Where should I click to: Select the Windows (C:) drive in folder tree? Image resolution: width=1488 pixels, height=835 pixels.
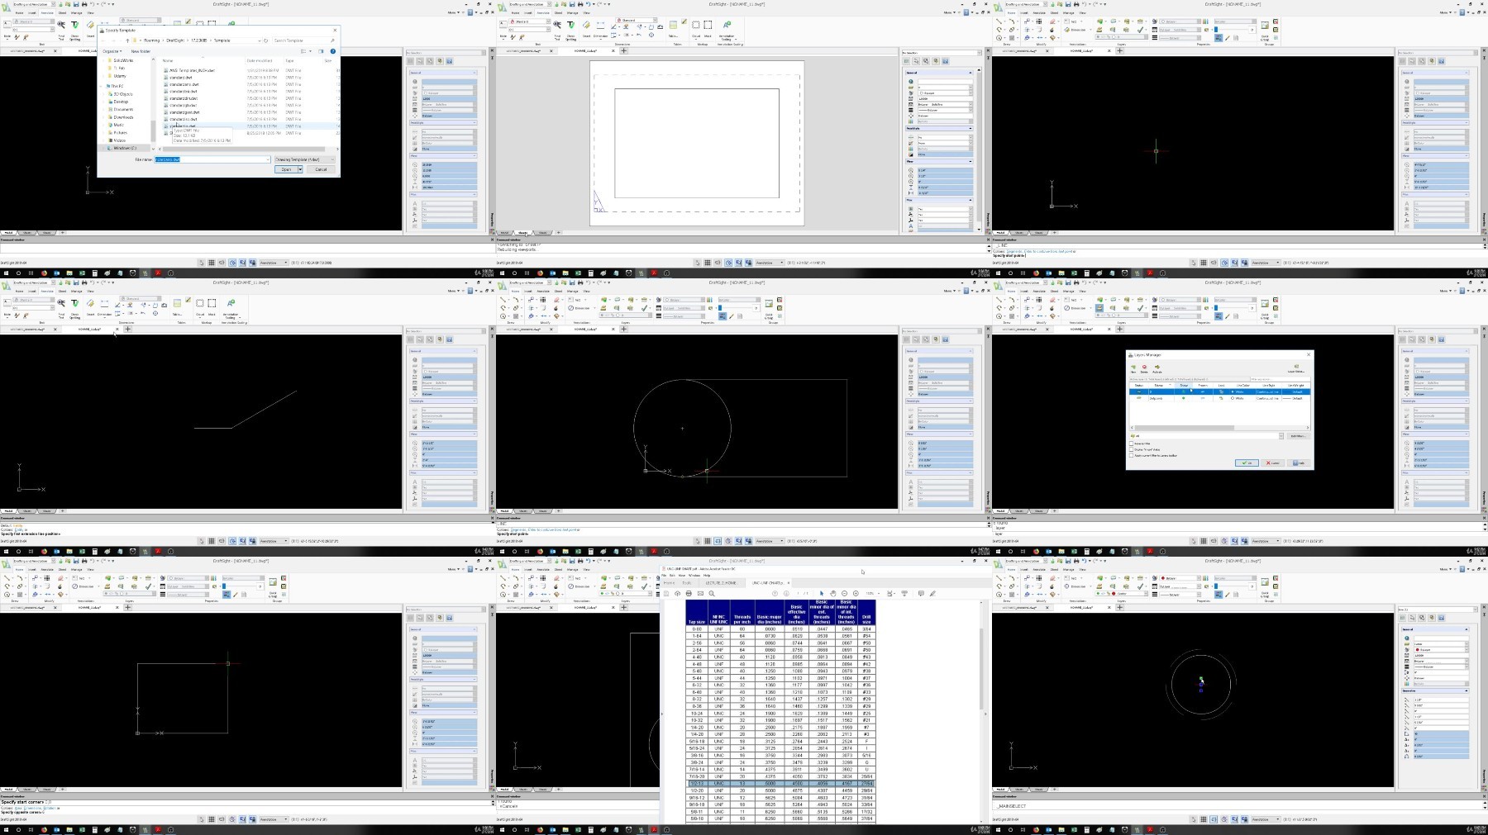tap(125, 148)
